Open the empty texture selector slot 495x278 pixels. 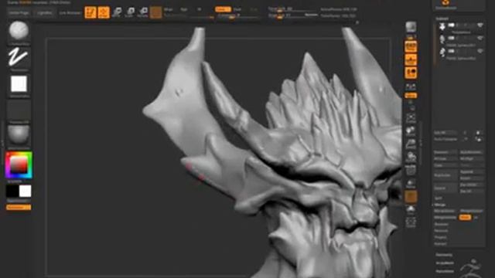19,110
